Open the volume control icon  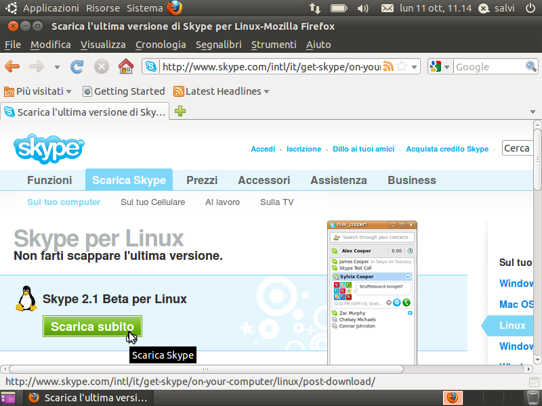(362, 8)
